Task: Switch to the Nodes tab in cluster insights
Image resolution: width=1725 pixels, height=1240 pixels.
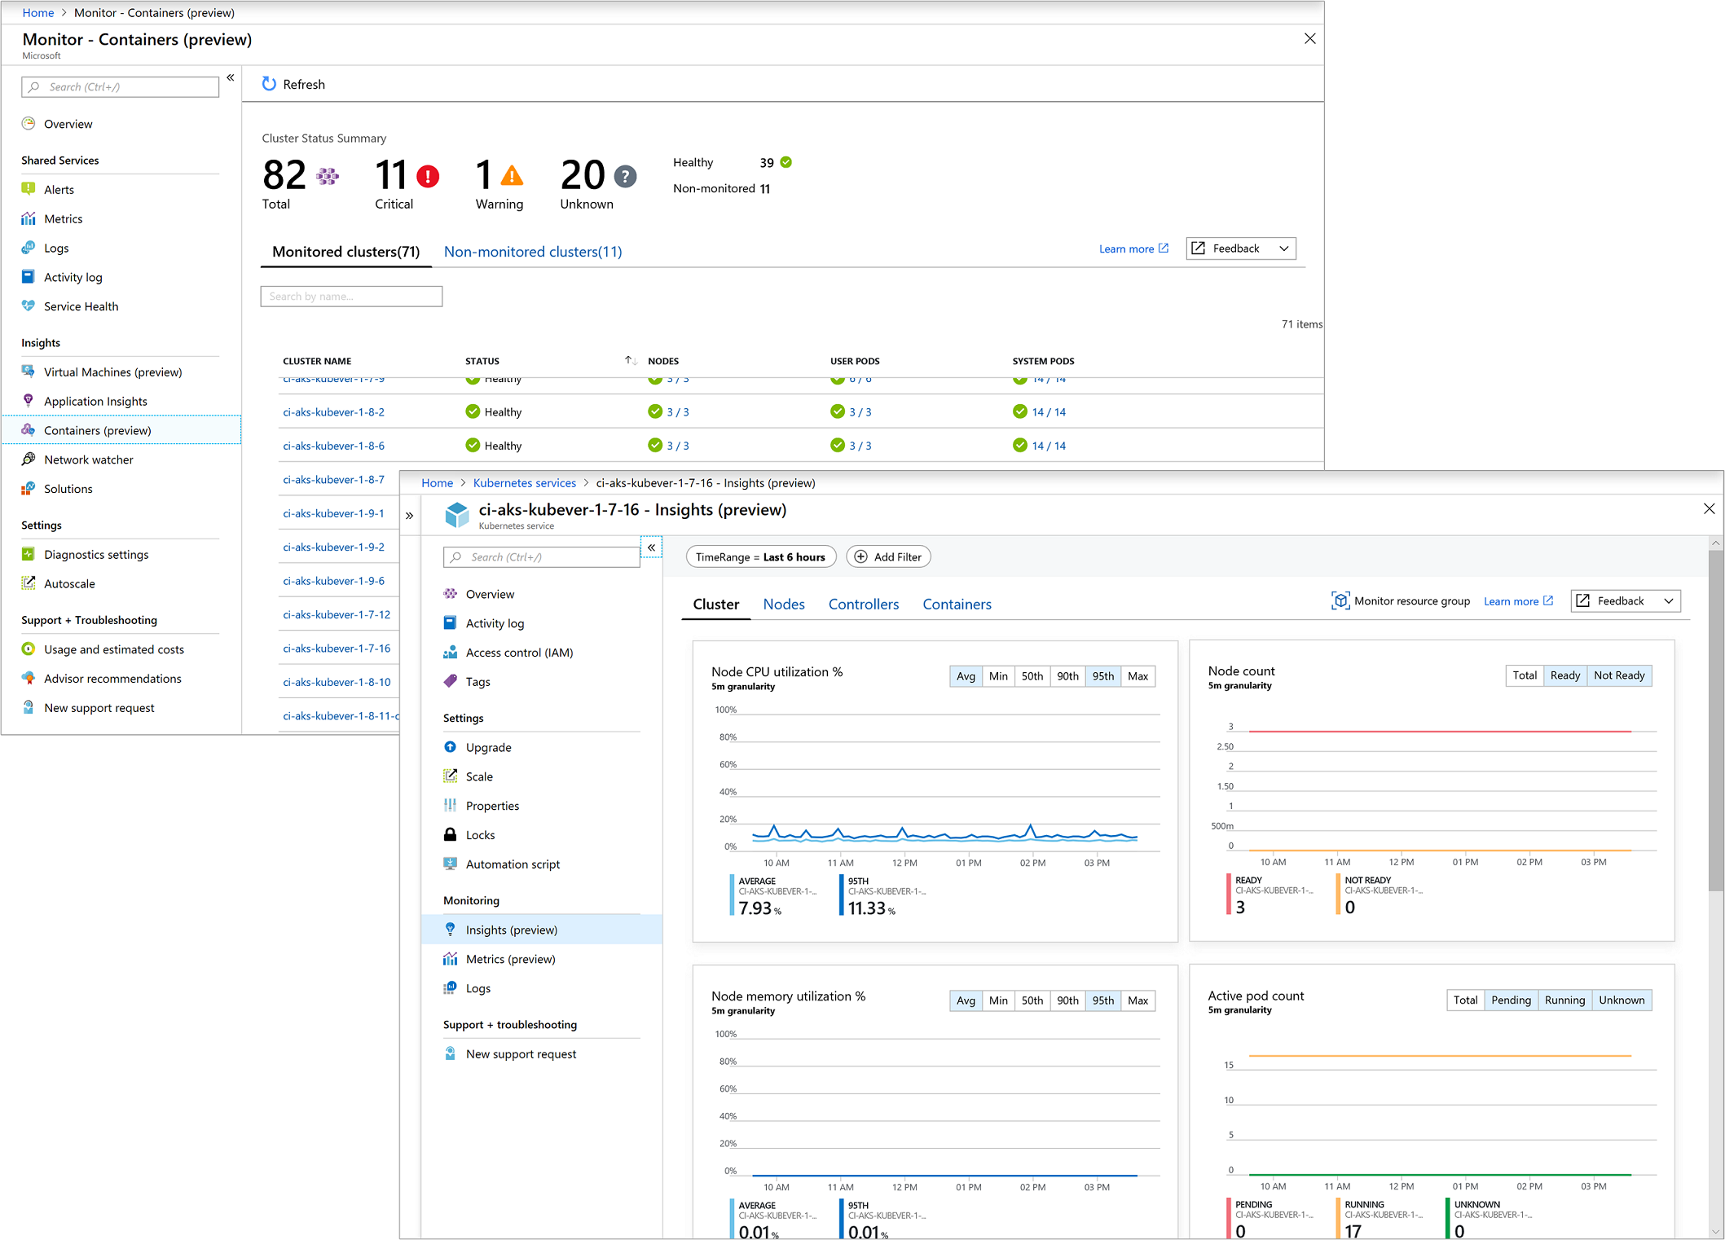Action: pyautogui.click(x=782, y=605)
